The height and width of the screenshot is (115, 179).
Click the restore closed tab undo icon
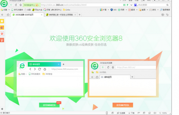point(167,15)
